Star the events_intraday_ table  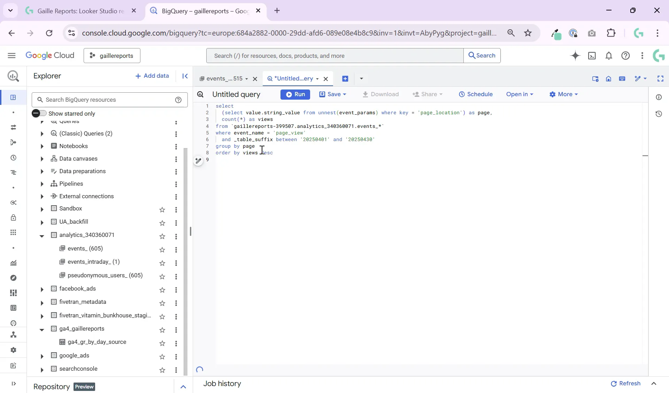point(162,264)
